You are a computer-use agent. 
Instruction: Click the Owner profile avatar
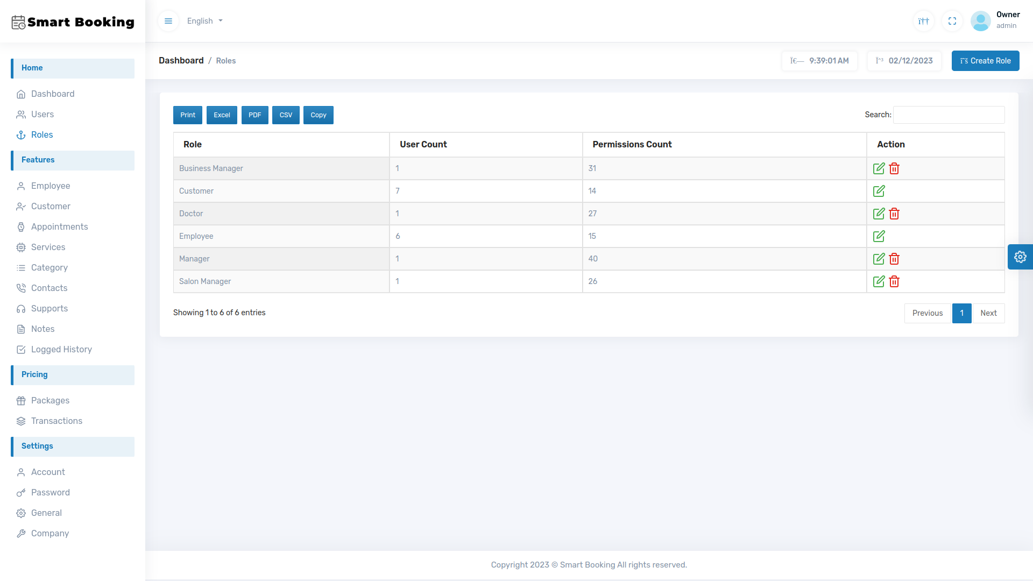click(980, 21)
